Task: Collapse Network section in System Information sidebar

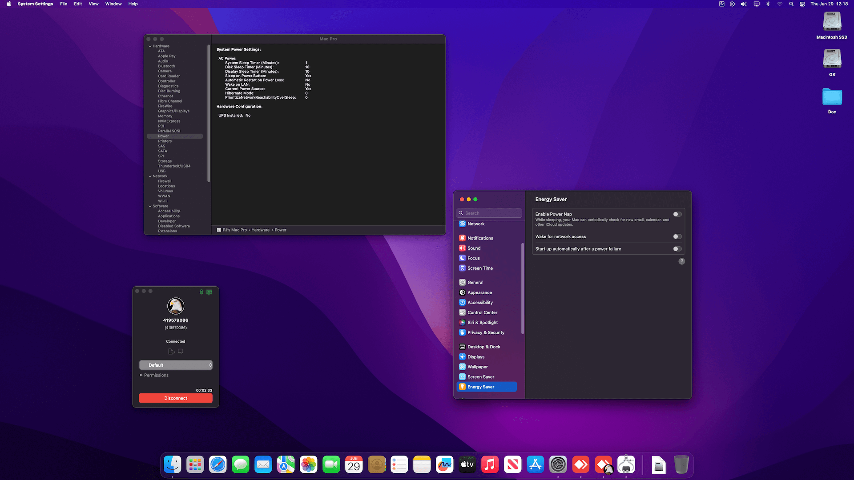Action: pos(150,176)
